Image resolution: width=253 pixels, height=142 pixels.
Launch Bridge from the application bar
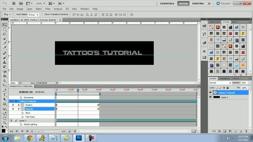(x=14, y=4)
